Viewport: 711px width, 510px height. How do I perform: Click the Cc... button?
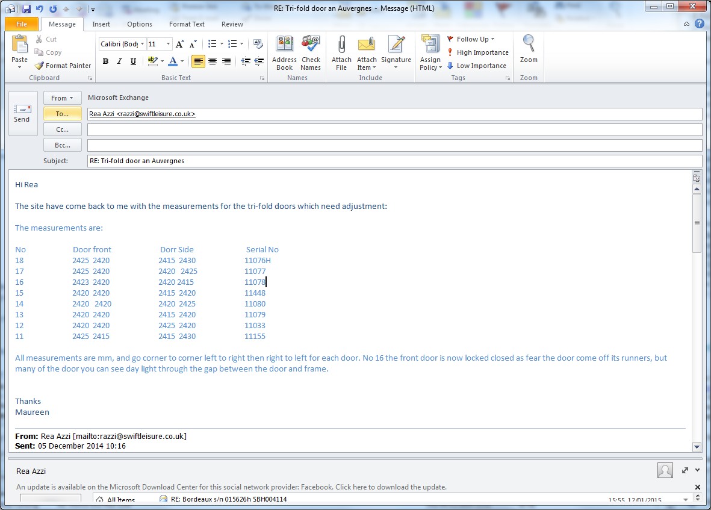click(63, 129)
